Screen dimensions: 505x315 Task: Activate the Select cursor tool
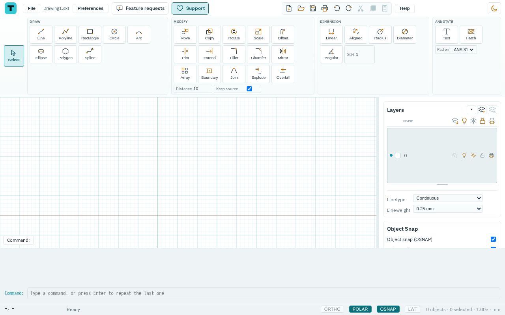click(x=14, y=56)
